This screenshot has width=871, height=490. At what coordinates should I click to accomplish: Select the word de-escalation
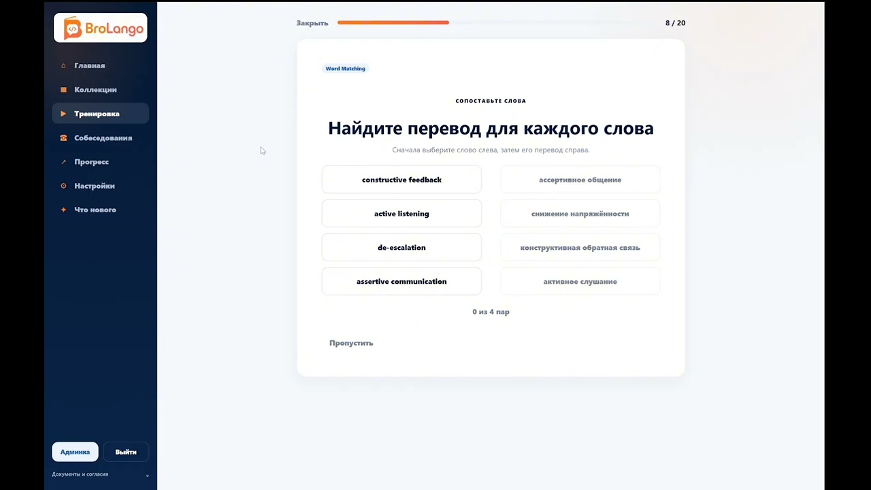tap(401, 248)
